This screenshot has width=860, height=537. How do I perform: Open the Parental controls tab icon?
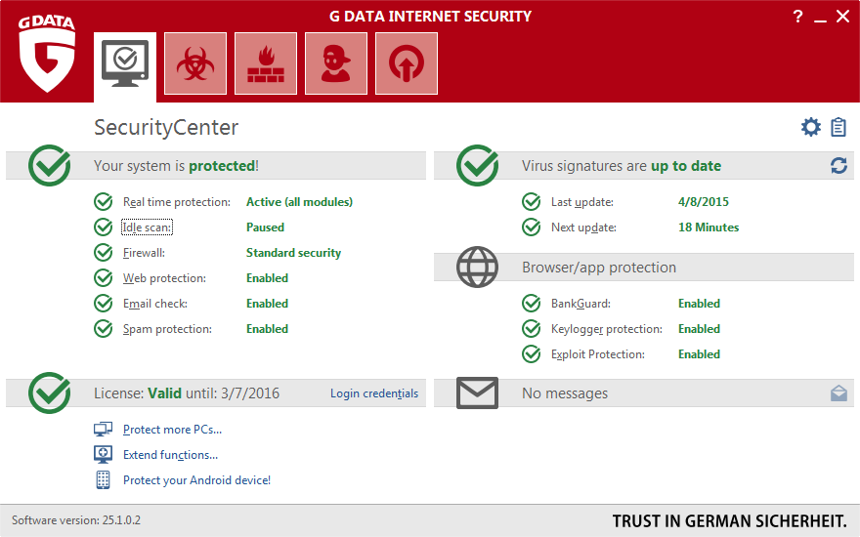(x=336, y=63)
